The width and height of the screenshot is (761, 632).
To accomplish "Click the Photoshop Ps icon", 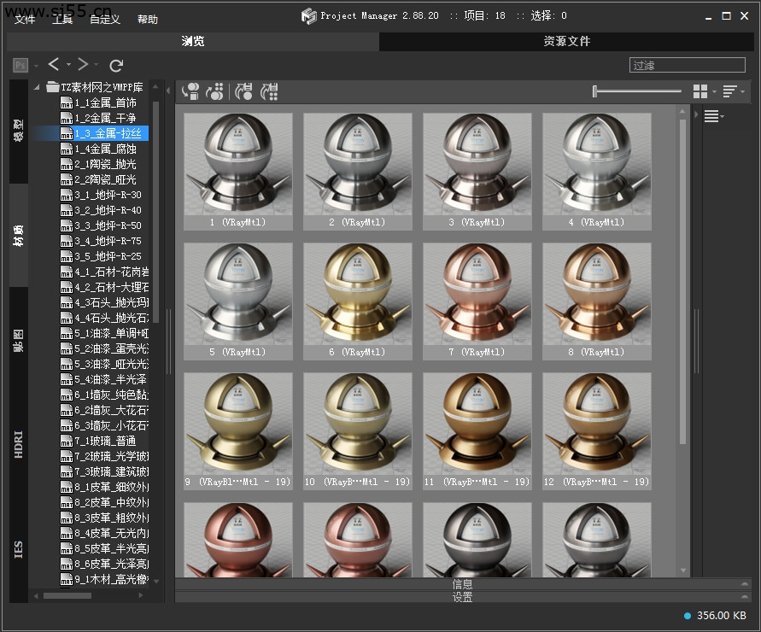I will (20, 65).
